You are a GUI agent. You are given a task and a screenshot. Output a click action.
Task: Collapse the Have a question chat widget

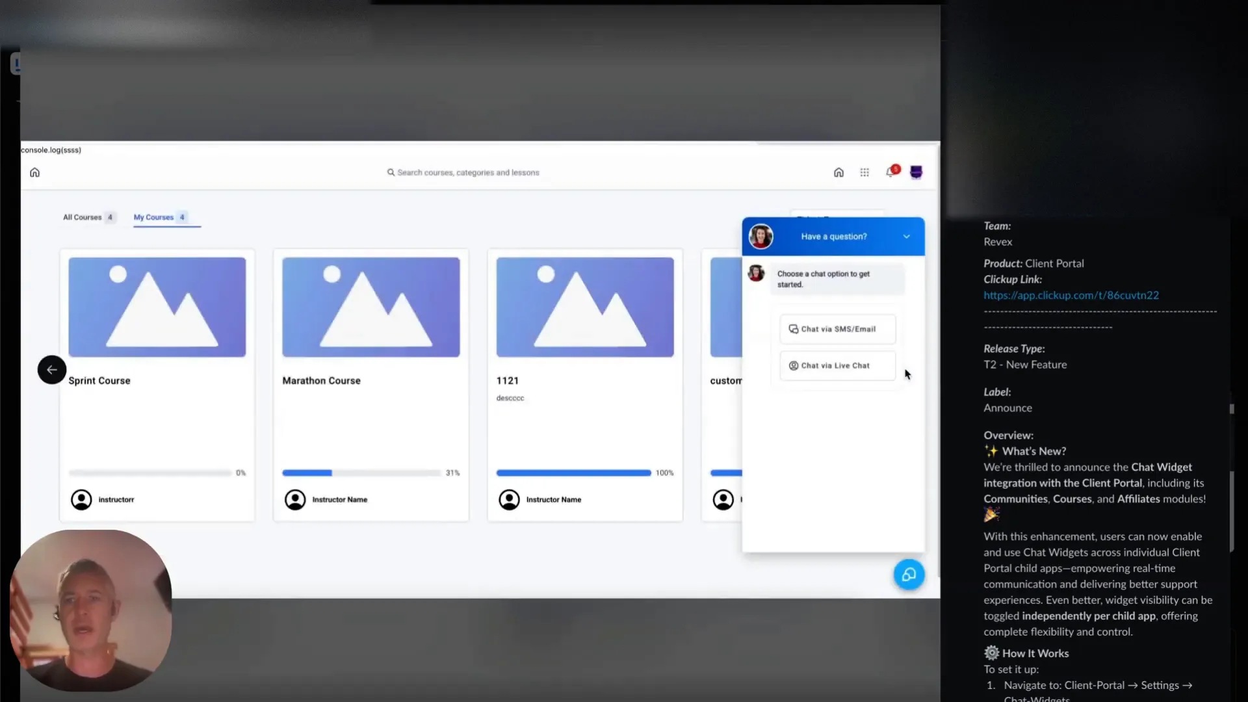point(906,237)
